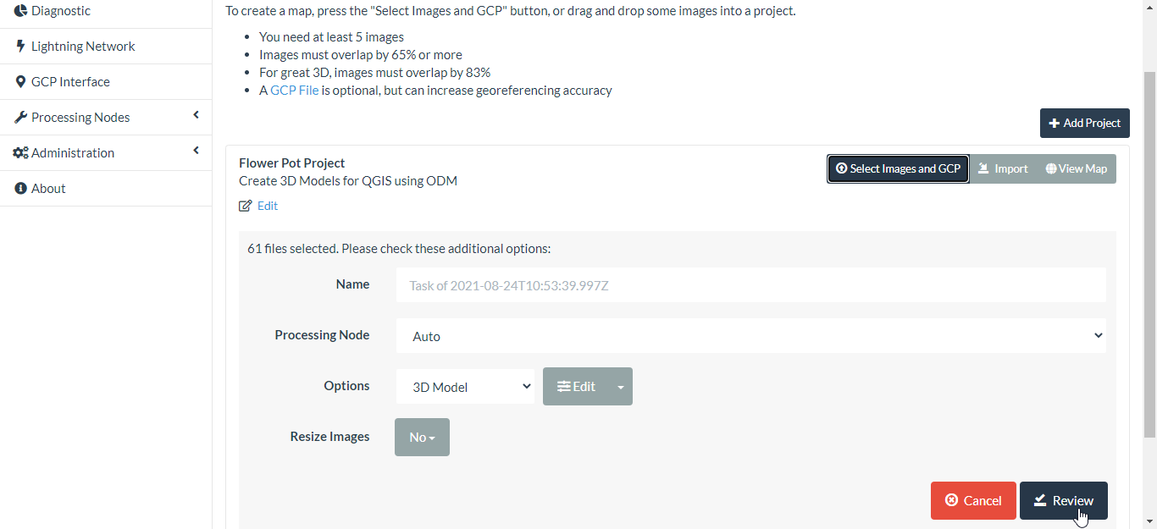Open the Processing Node Auto dropdown
This screenshot has height=529, width=1157.
(750, 336)
